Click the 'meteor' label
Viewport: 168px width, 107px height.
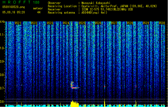(38, 8)
